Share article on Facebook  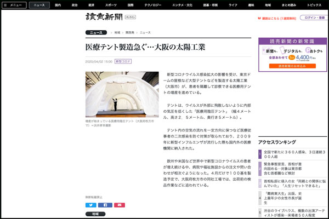pos(105,205)
